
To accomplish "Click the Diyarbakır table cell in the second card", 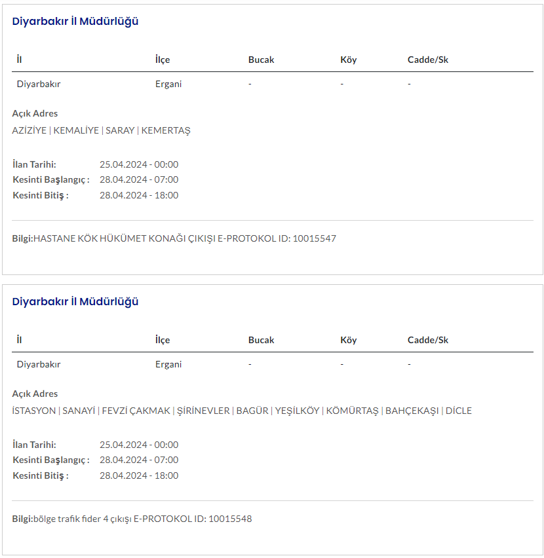I will 39,364.
